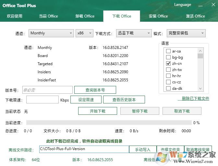
Task: Expand the 迅雷下载 download method dropdown
Action: point(134,33)
